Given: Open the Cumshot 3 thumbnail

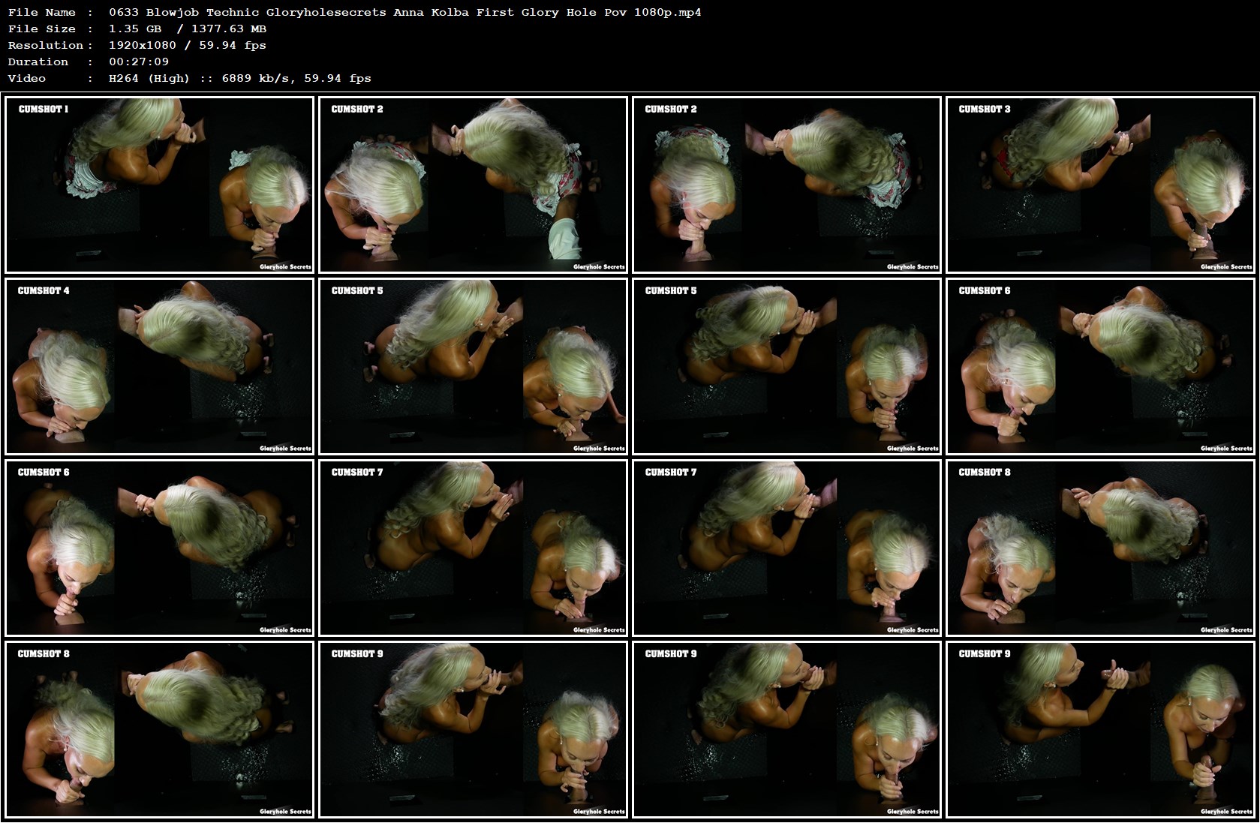Looking at the screenshot, I should click(x=1100, y=184).
